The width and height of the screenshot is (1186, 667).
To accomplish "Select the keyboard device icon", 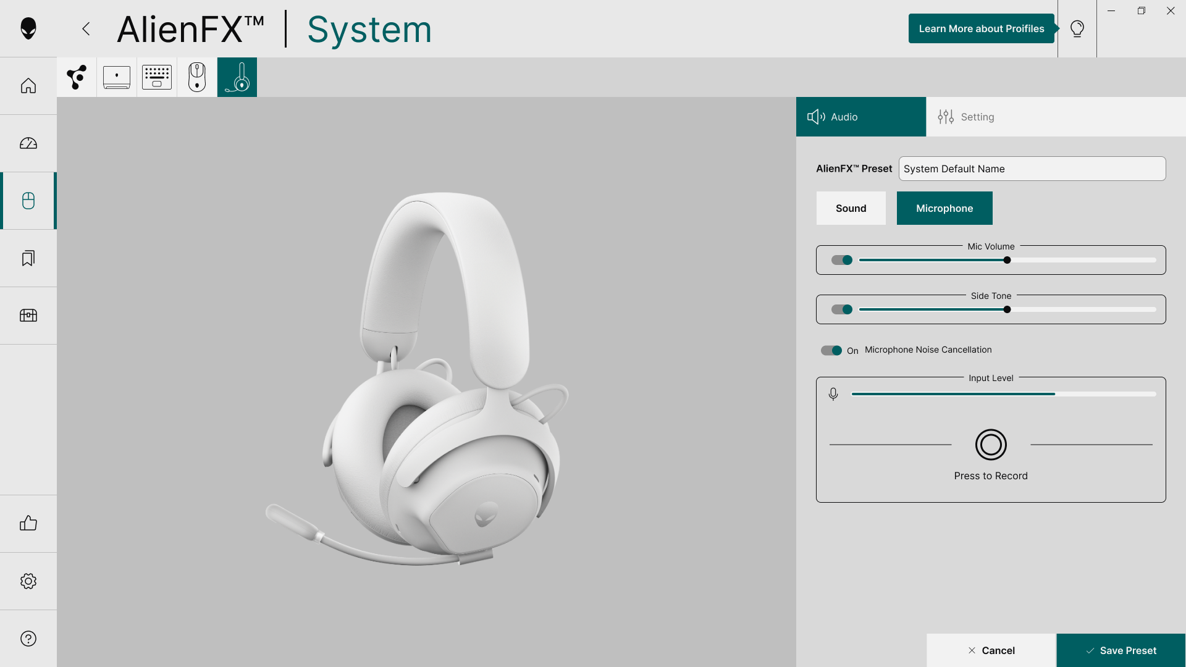I will (x=157, y=77).
